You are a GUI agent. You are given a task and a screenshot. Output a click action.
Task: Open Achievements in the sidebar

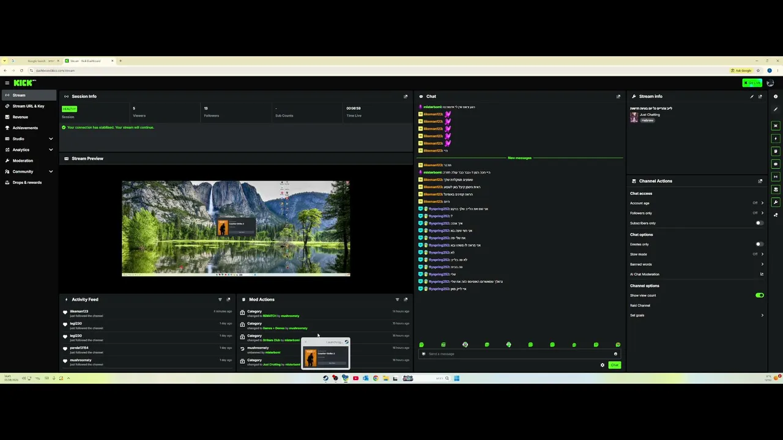[x=28, y=128]
